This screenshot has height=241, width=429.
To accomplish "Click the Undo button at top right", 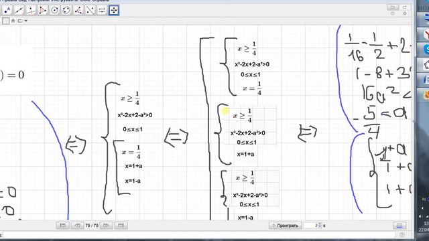I will click(393, 7).
